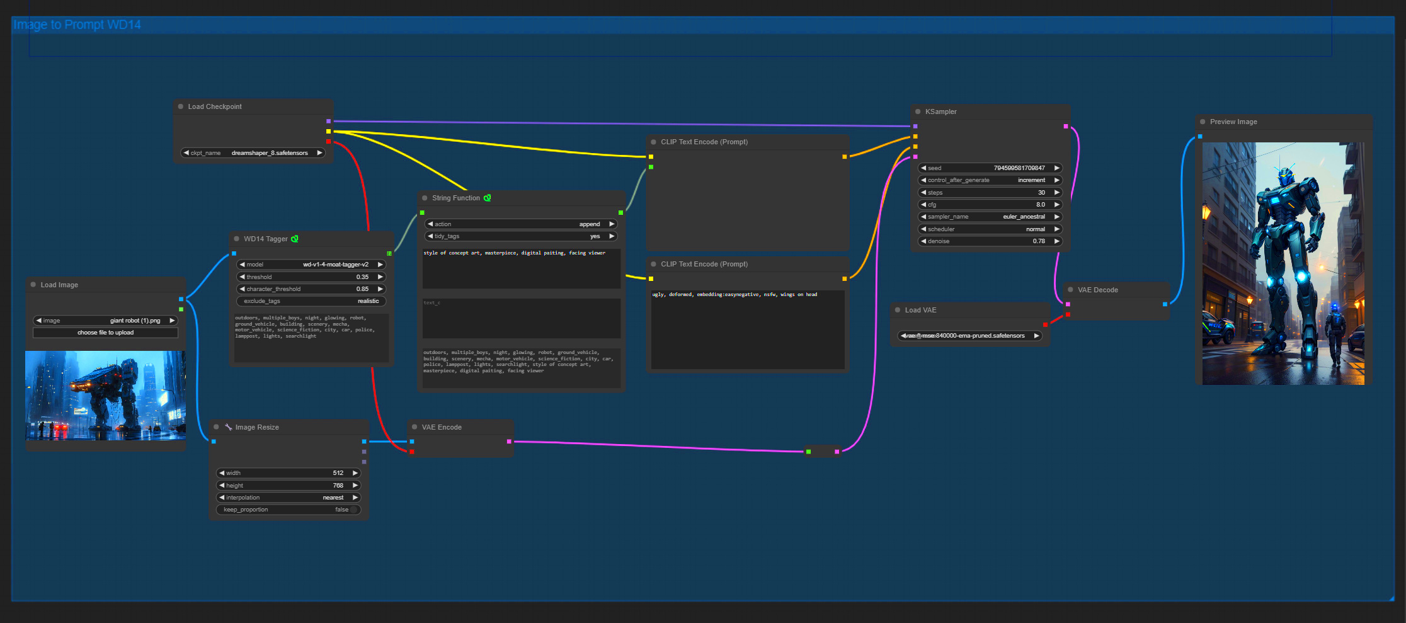Click the green output socket on String Function

620,213
